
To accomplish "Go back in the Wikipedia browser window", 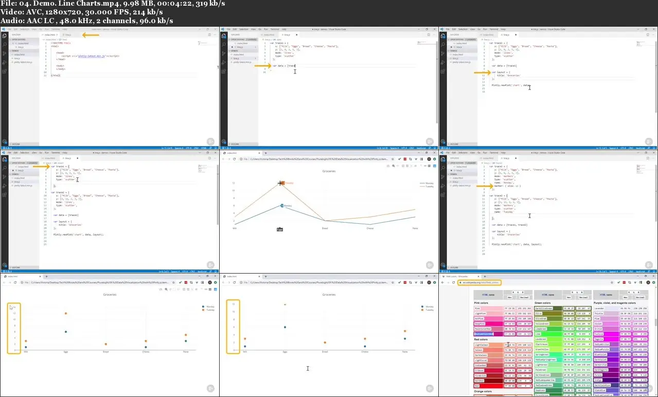I will tap(443, 282).
